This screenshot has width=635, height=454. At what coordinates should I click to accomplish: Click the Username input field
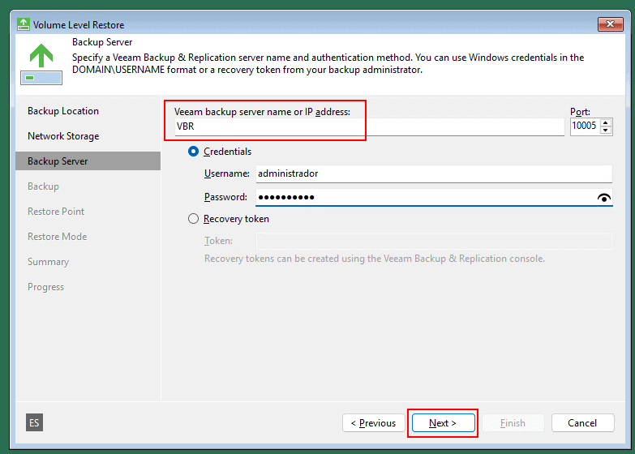pyautogui.click(x=432, y=173)
